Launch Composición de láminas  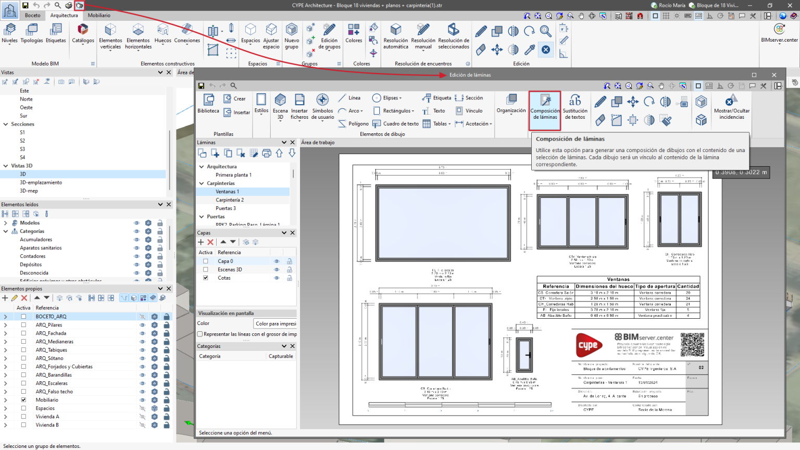545,110
